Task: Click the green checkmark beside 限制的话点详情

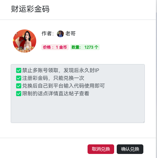Action: [x=19, y=94]
